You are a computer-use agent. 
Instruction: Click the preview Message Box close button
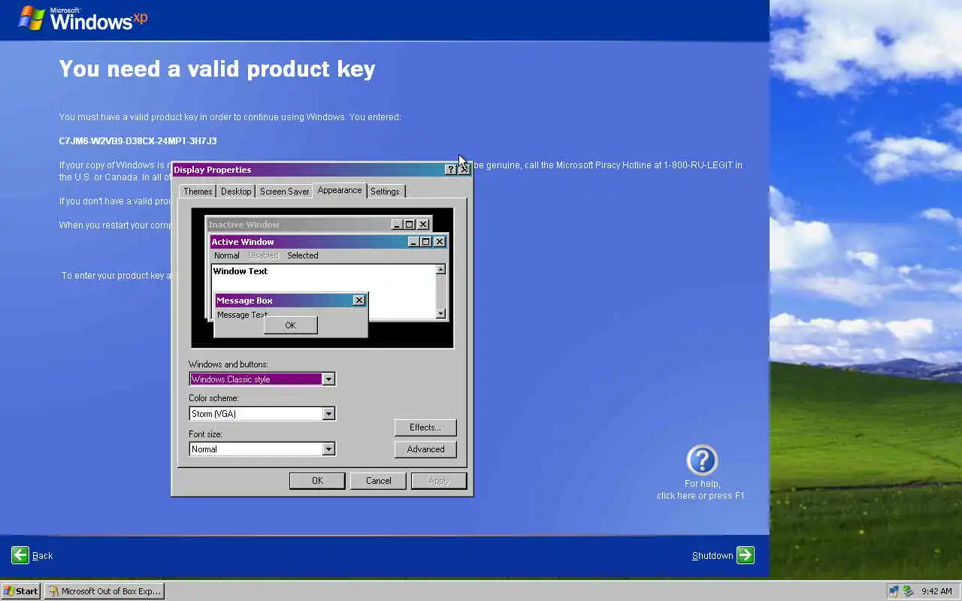[358, 300]
